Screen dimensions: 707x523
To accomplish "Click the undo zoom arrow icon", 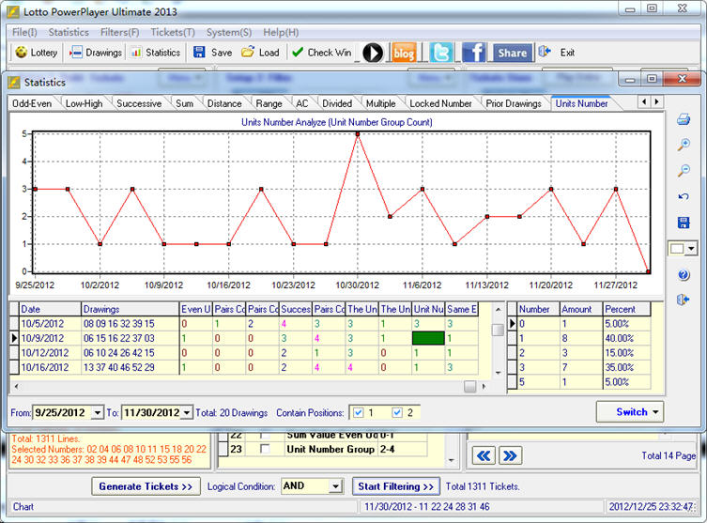I will pyautogui.click(x=684, y=196).
